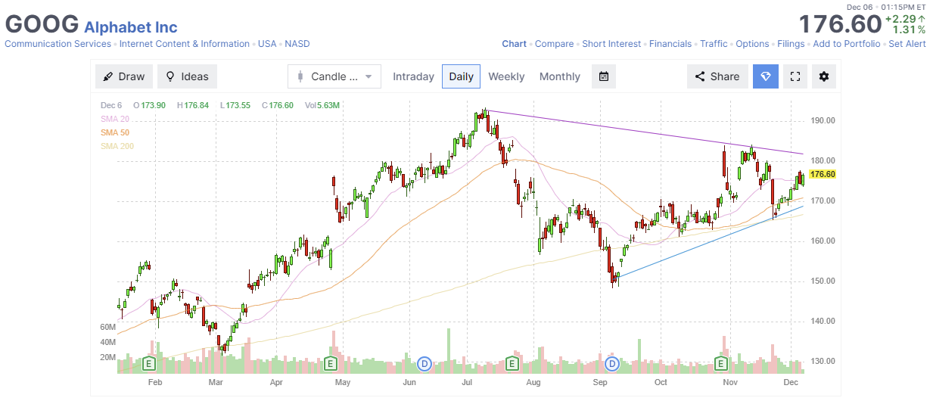
Task: Click the purple descending trendline
Action: (645, 132)
